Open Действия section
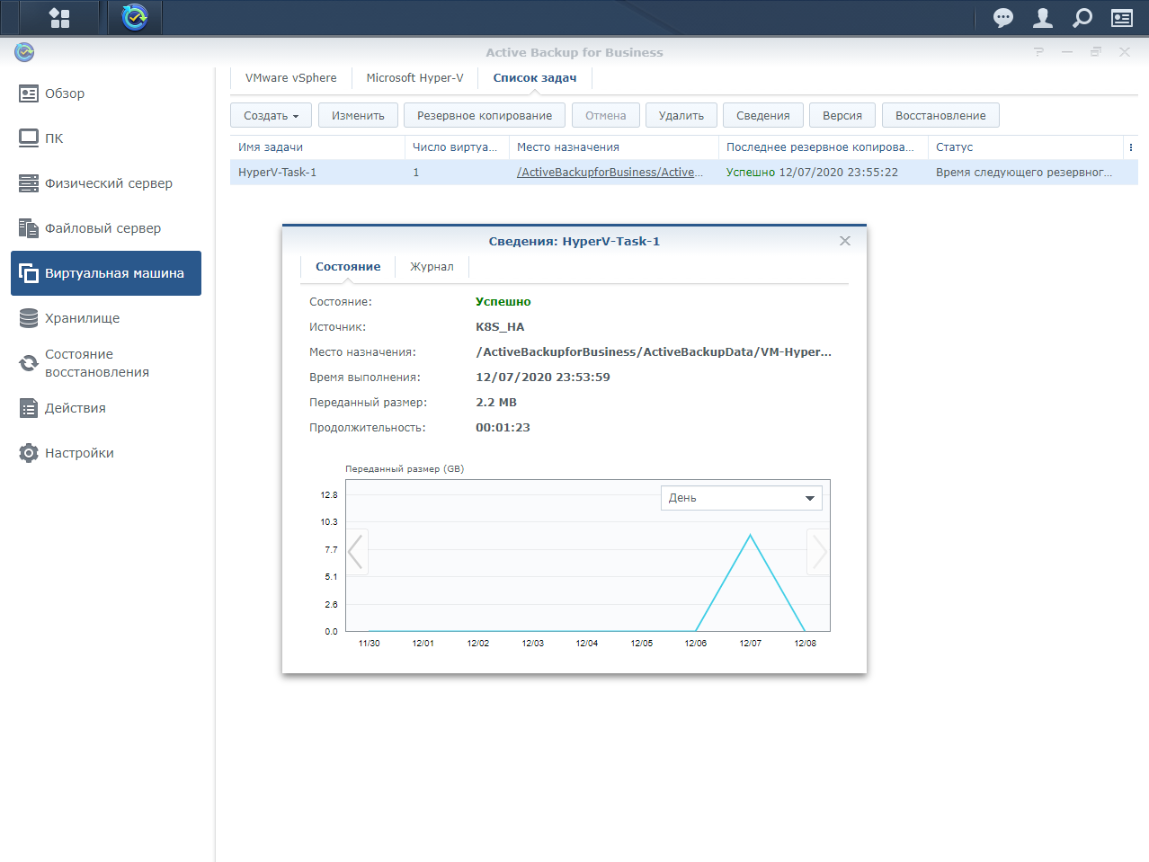This screenshot has width=1149, height=862. pyautogui.click(x=106, y=408)
